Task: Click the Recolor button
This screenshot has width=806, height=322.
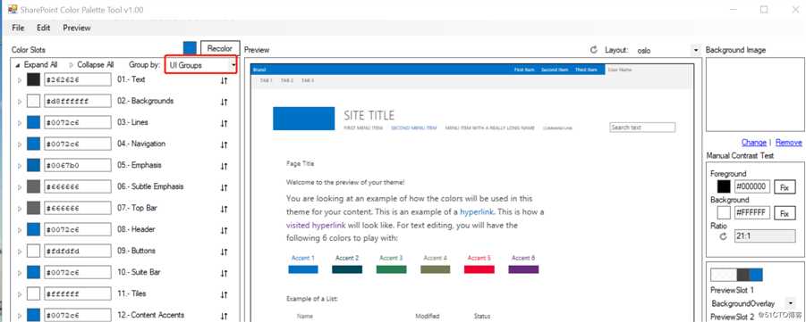Action: pyautogui.click(x=219, y=48)
